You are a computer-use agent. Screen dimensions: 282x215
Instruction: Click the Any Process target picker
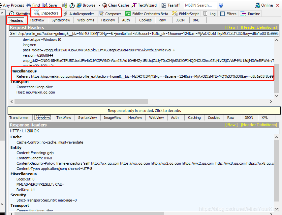pyautogui.click(x=12, y=5)
